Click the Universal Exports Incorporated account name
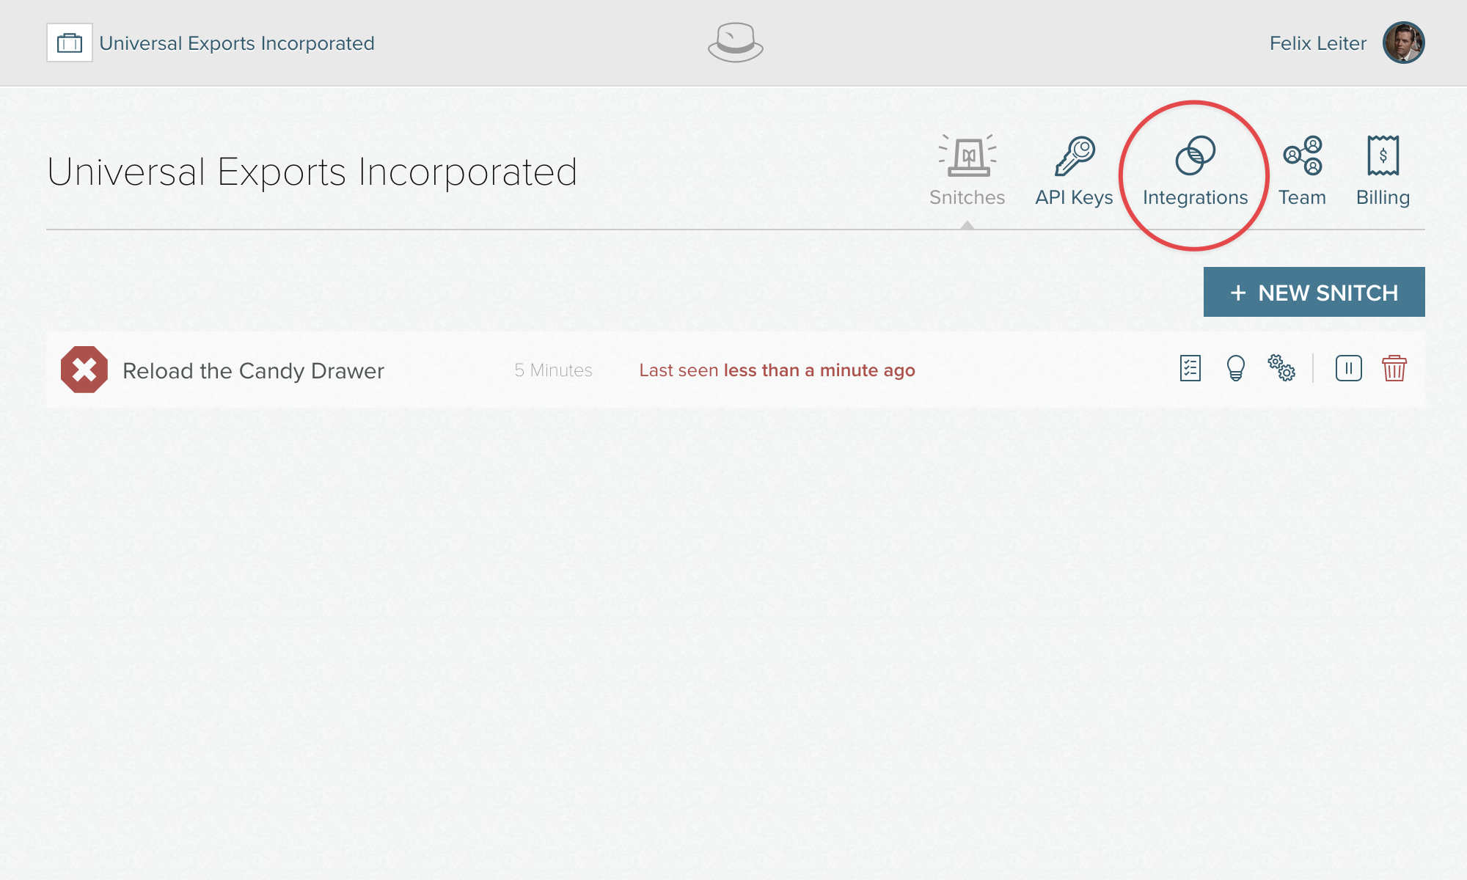Screen dimensions: 1467x880 coord(237,43)
